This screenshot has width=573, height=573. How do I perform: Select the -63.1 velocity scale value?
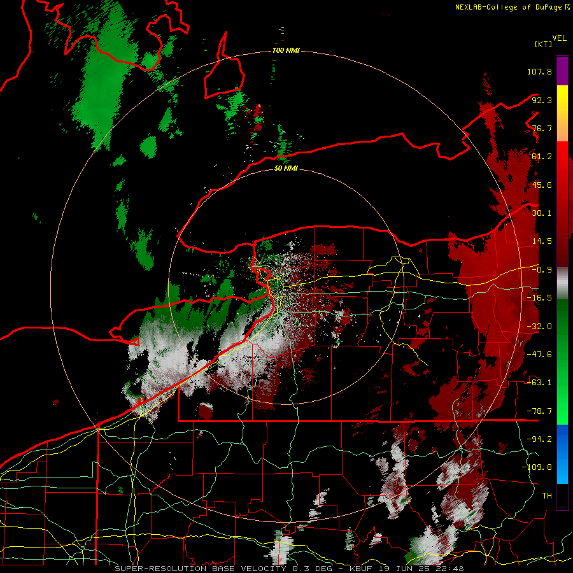(x=539, y=383)
